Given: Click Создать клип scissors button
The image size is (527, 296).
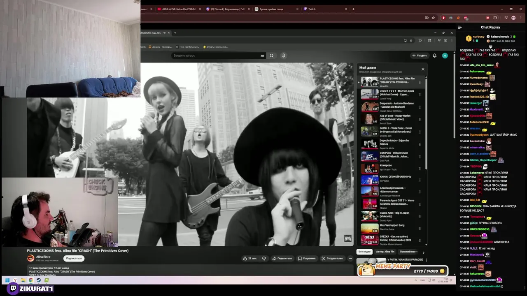Looking at the screenshot, I should 332,259.
